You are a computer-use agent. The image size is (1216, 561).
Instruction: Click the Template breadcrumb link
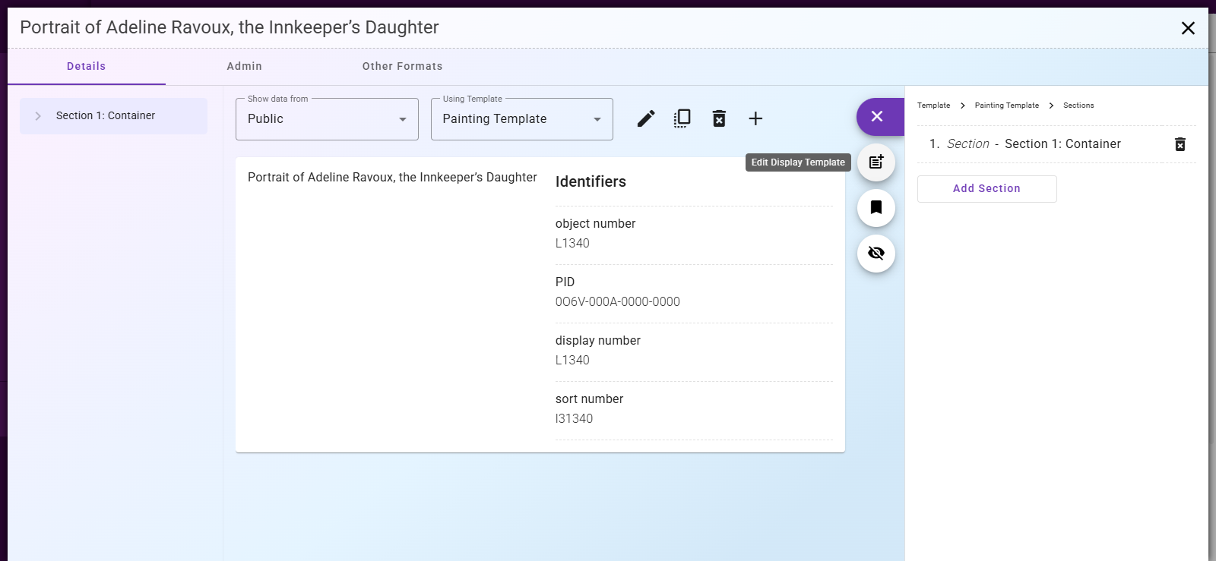933,106
